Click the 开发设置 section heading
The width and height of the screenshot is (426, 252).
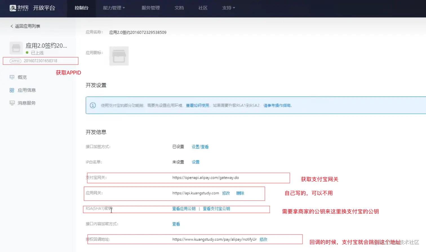[x=96, y=85]
